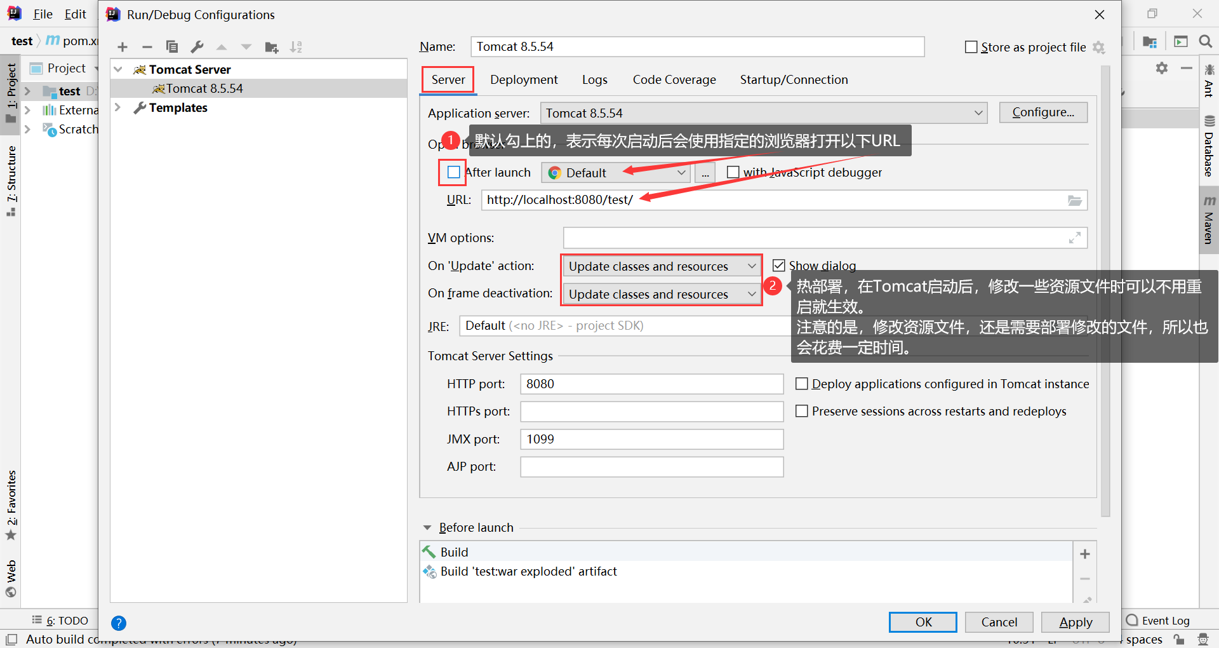The width and height of the screenshot is (1219, 648).
Task: Click the AJP port field
Action: tap(651, 467)
